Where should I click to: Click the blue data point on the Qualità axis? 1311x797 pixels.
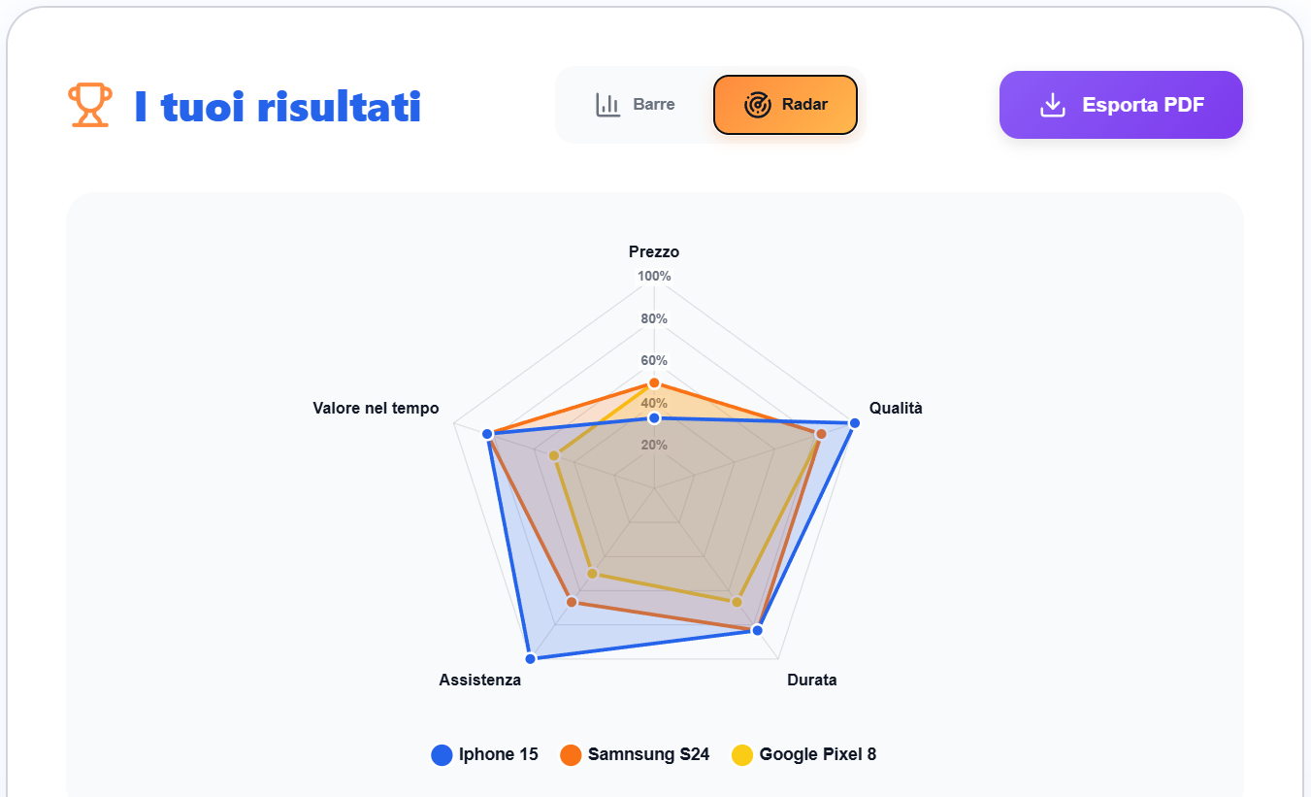coord(854,423)
